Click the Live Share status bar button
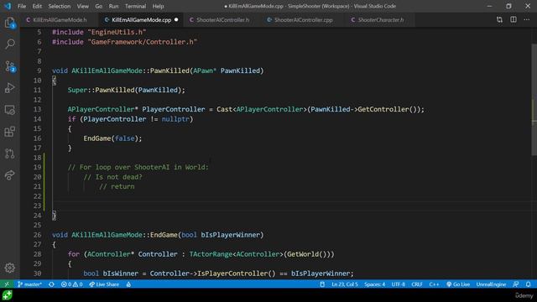Screen dimensions: 537x302 click(104, 284)
